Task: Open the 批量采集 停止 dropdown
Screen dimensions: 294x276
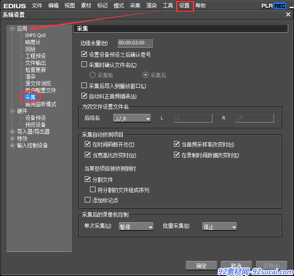Action: (x=220, y=227)
